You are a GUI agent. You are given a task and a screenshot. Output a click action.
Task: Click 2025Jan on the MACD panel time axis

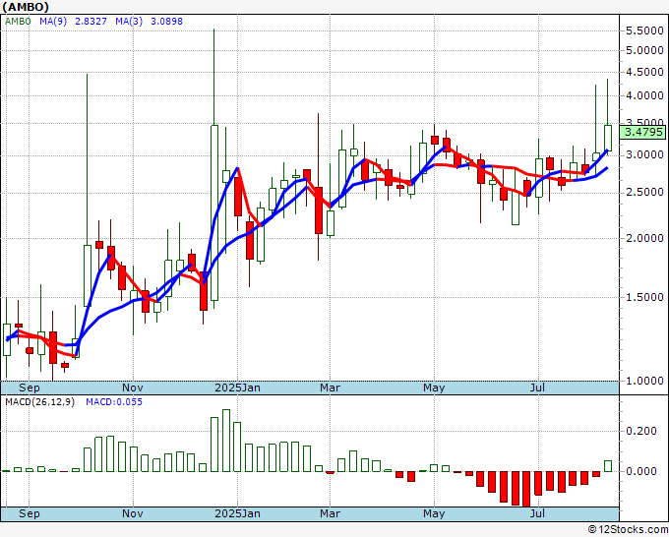pos(238,513)
